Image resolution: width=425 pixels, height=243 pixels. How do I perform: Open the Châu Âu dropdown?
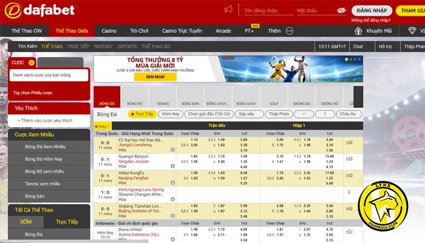point(349,114)
